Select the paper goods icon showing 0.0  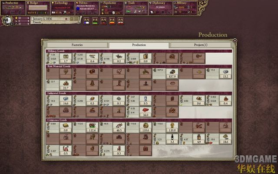[66, 126]
